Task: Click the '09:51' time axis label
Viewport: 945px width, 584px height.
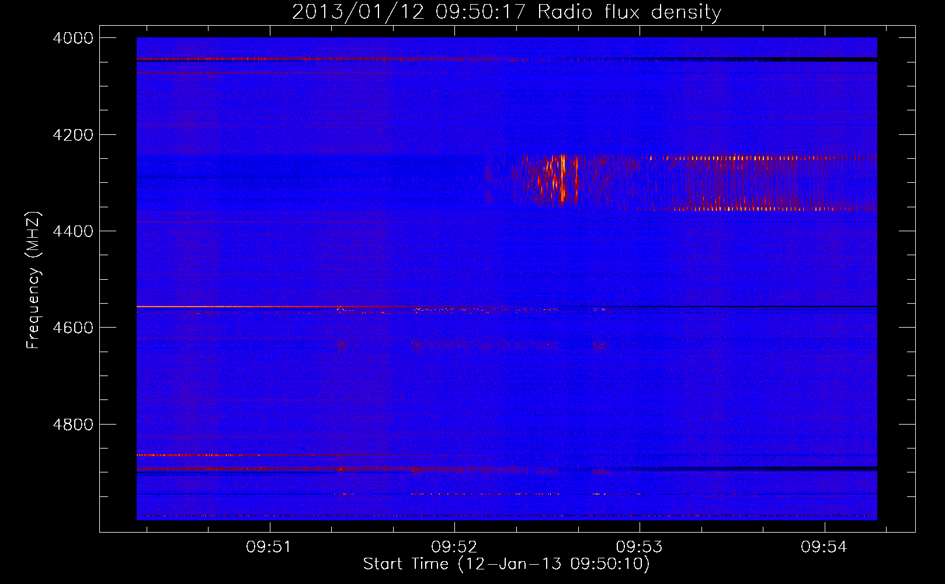Action: 269,547
